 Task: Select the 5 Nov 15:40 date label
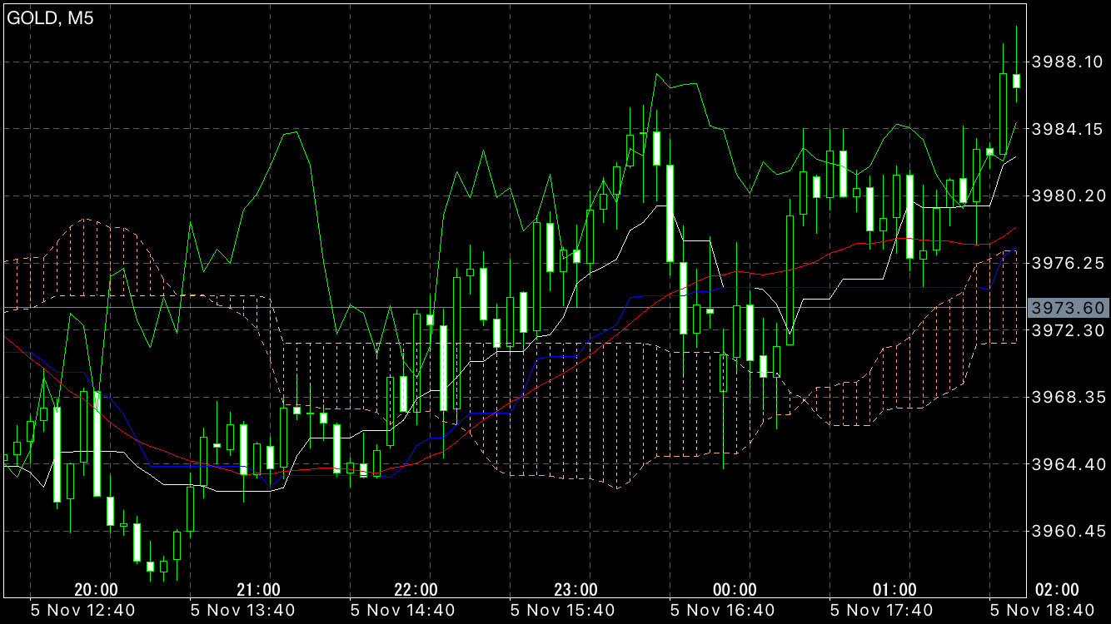[x=562, y=611]
